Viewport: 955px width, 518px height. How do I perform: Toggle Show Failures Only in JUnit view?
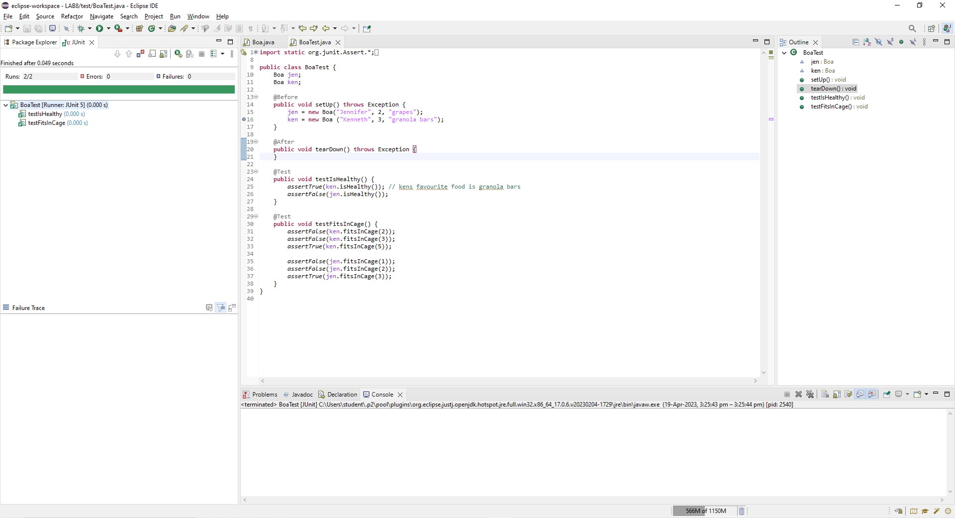pos(140,54)
